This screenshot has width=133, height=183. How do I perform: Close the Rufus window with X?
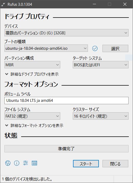(x=125, y=4)
